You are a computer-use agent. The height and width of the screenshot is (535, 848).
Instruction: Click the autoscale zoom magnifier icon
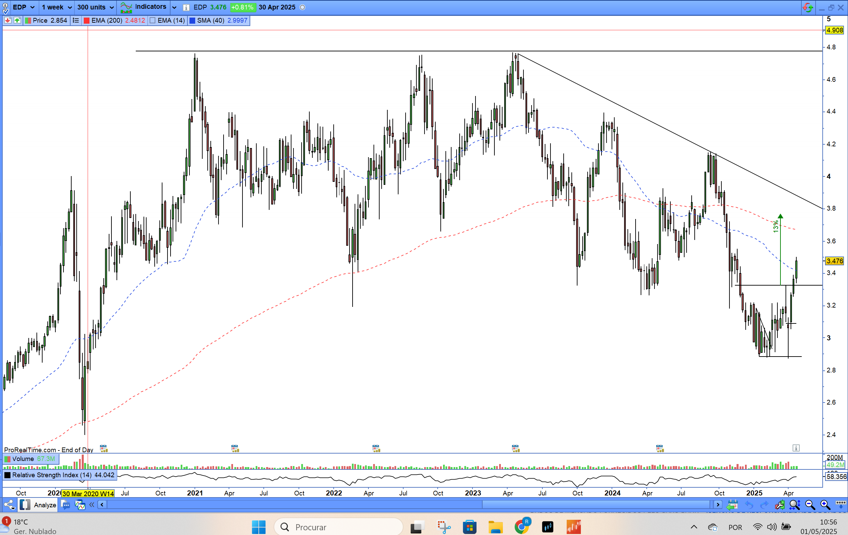(x=794, y=505)
